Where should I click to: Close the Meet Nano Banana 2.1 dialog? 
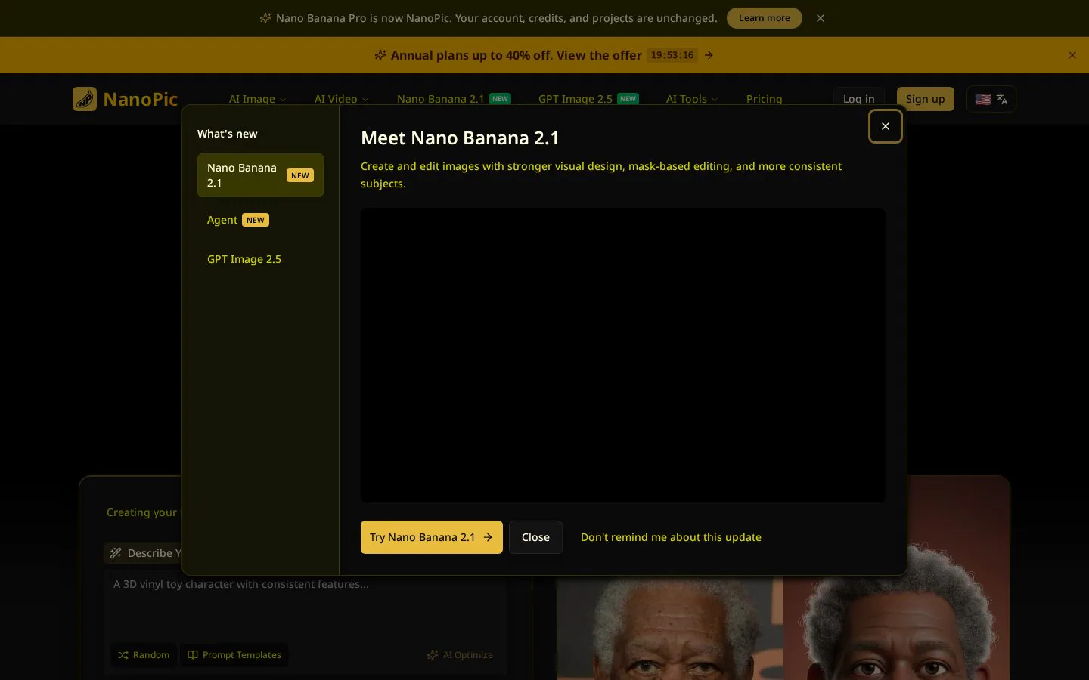point(885,126)
